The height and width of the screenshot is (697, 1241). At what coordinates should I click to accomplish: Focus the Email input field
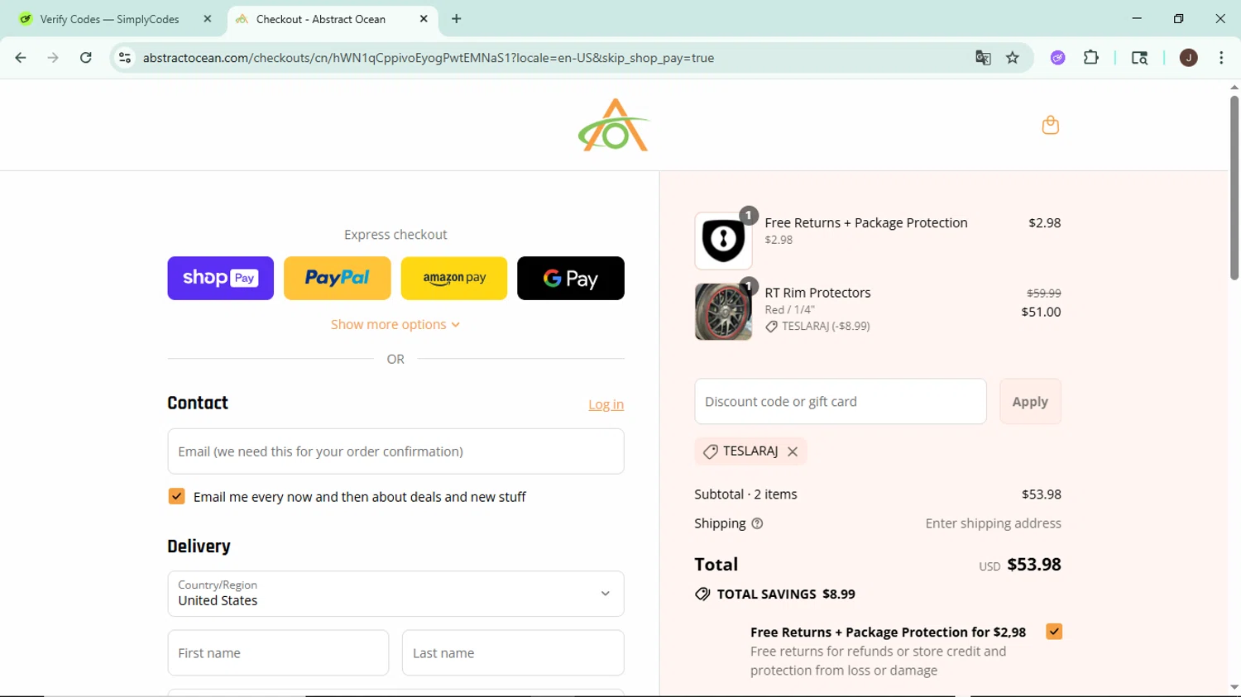(x=395, y=451)
